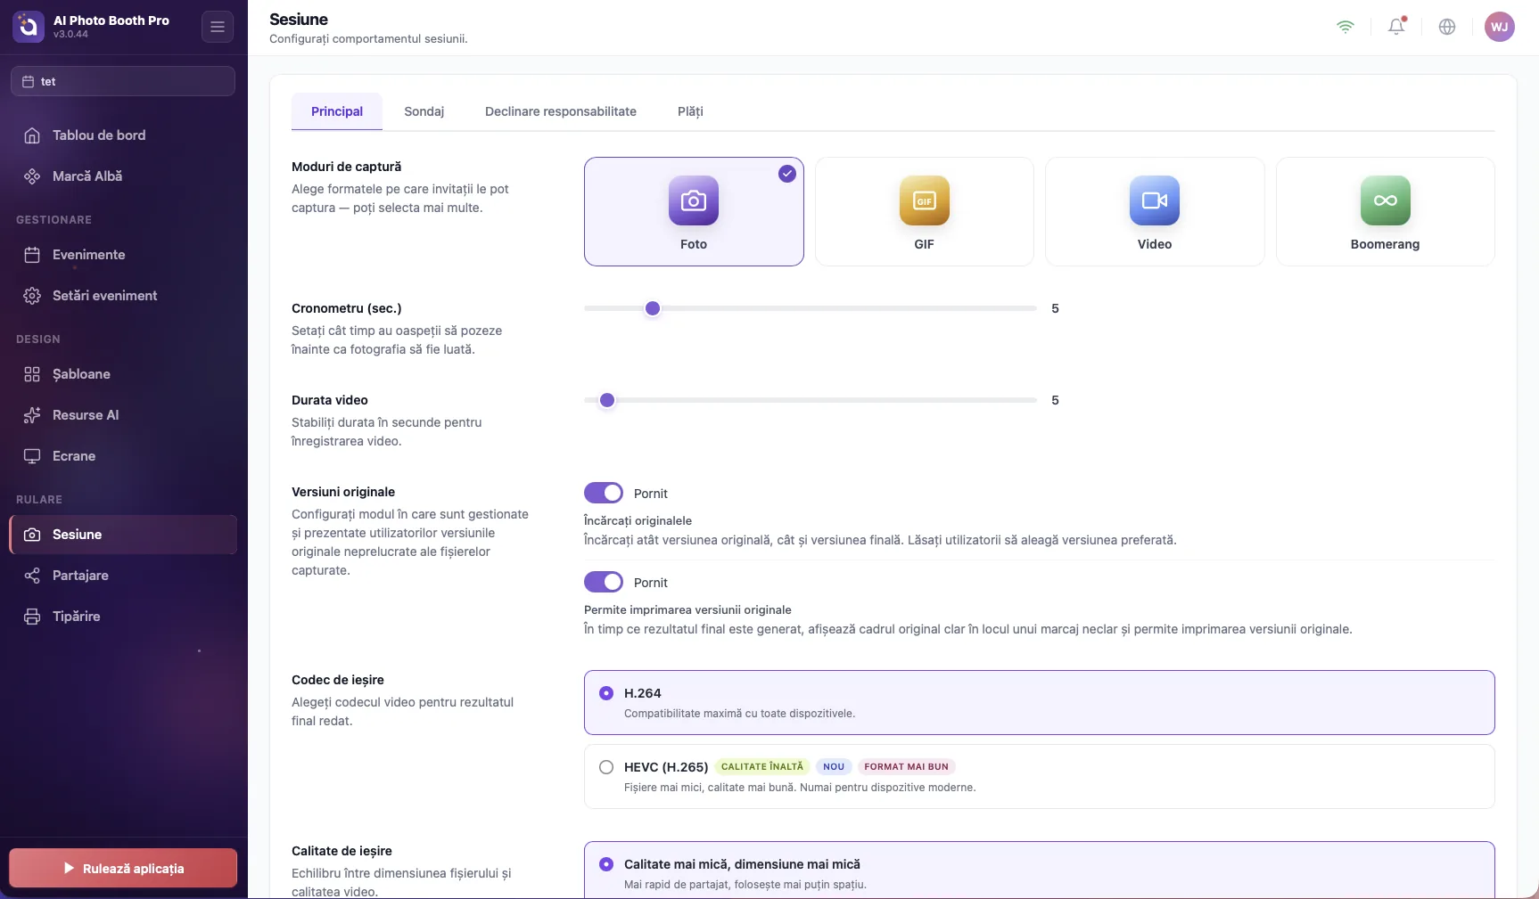This screenshot has height=899, width=1539.
Task: Open the Declinare responsabilitate tab
Action: point(561,111)
